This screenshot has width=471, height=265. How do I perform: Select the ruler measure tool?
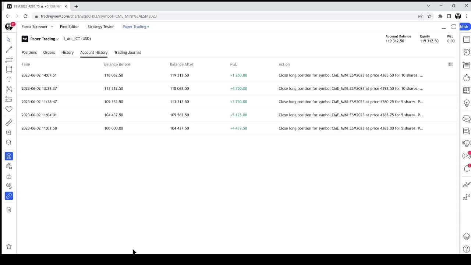pos(9,123)
